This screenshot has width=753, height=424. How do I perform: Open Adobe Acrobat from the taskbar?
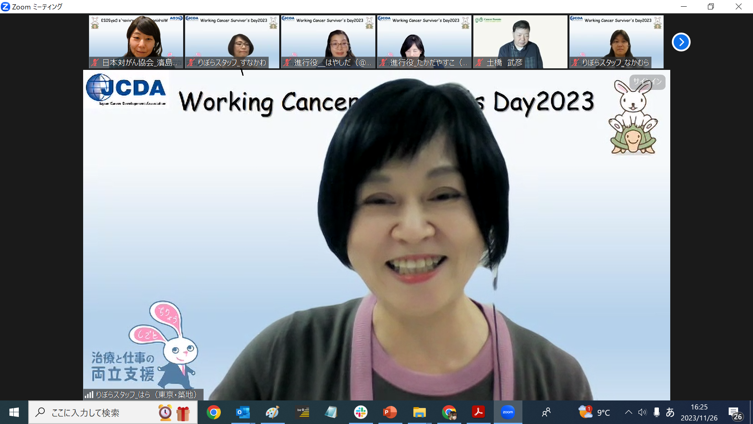478,412
